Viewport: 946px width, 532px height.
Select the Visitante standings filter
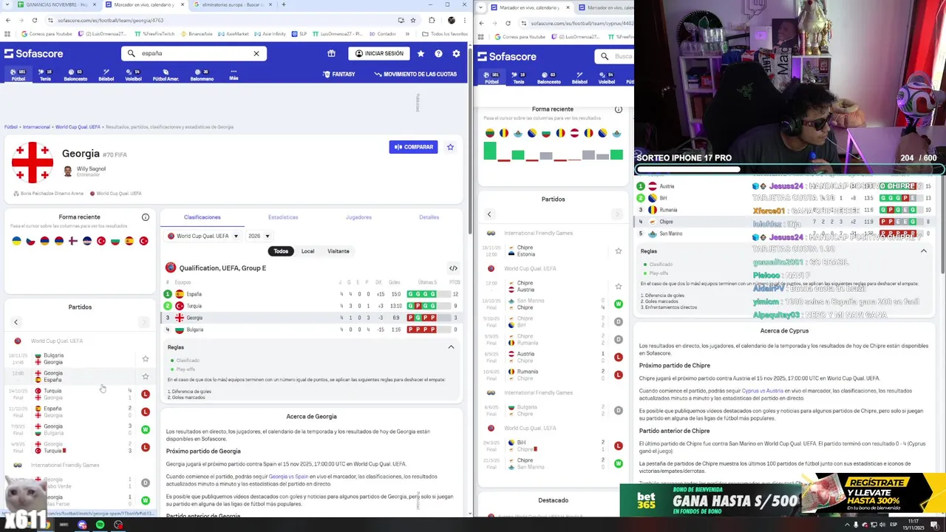pyautogui.click(x=338, y=251)
